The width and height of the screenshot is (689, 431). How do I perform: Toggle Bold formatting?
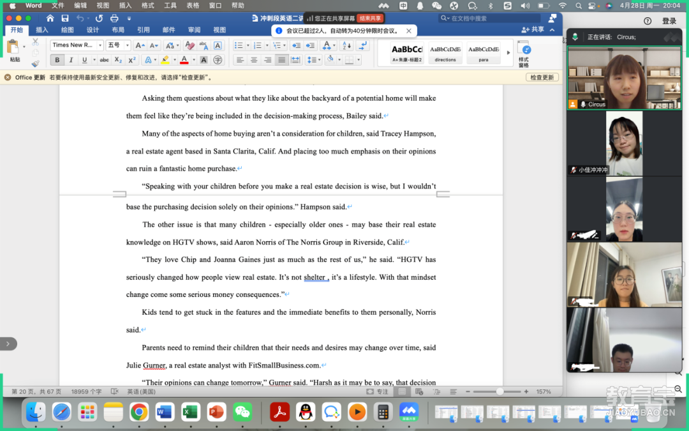tap(57, 60)
